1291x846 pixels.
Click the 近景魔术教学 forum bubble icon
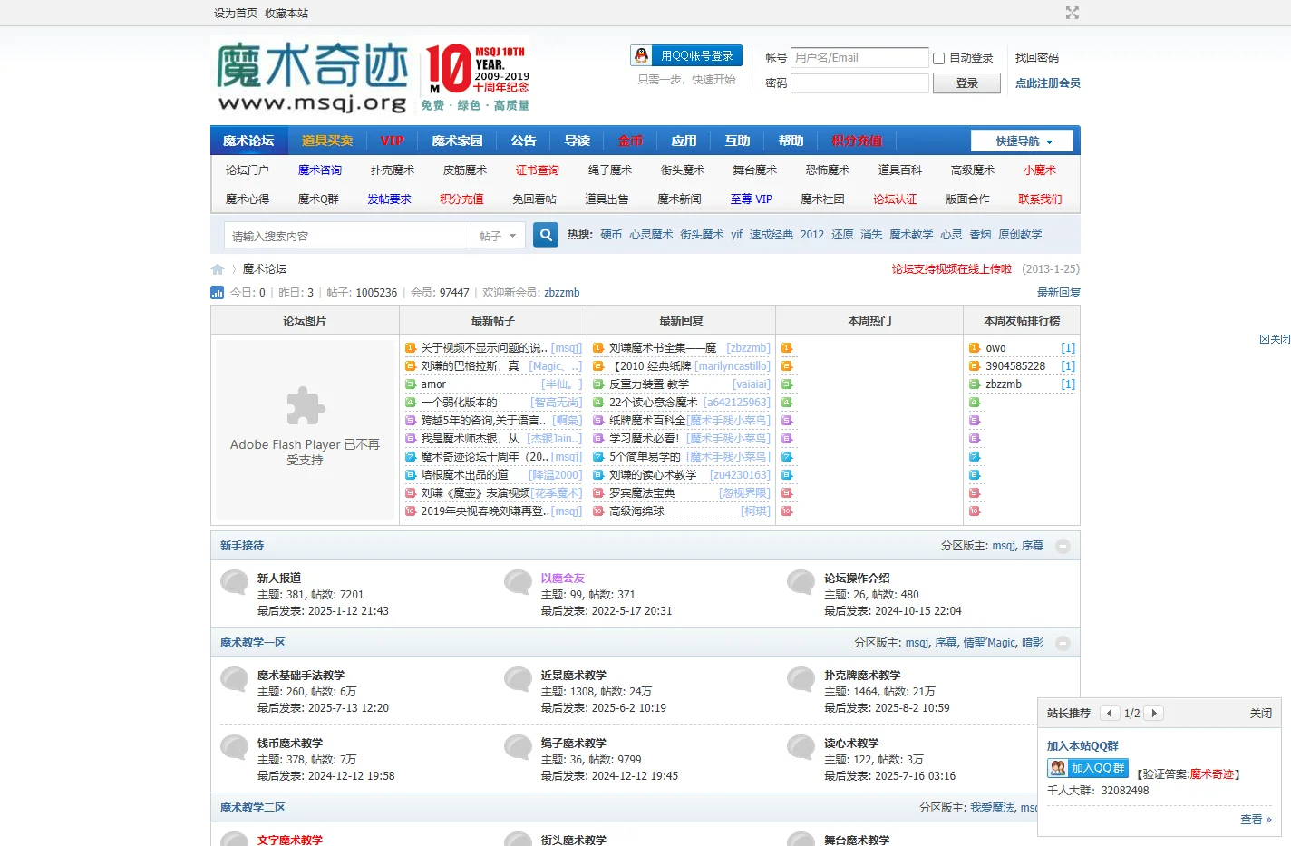click(x=519, y=679)
